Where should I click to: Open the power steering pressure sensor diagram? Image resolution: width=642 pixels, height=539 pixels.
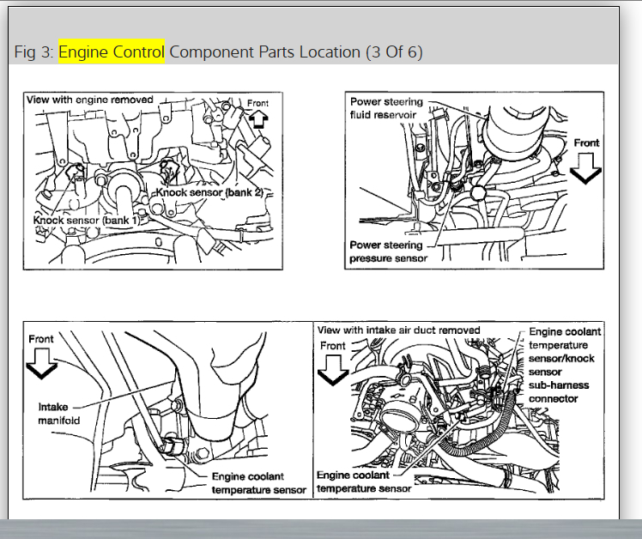click(x=474, y=180)
